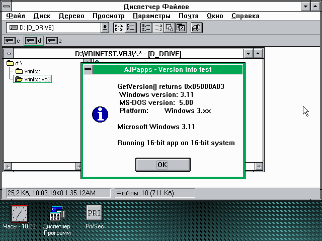Select the vrinftst folder in tree
The height and width of the screenshot is (241, 322).
point(28,71)
